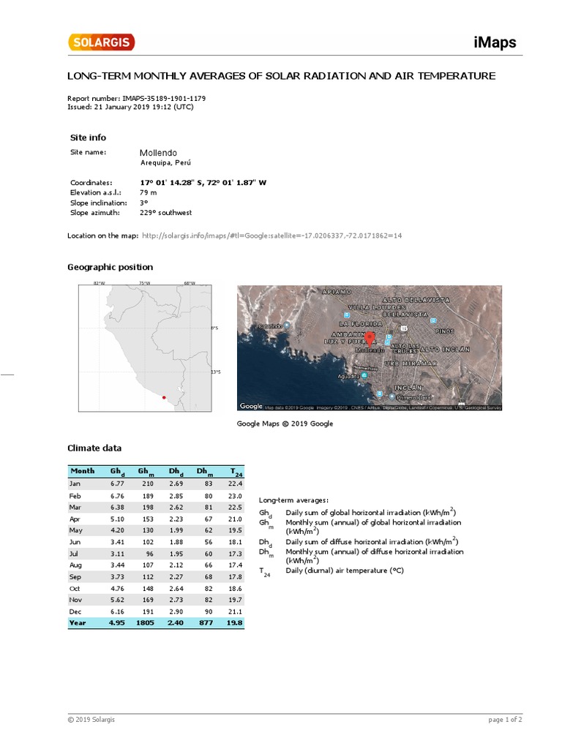The height and width of the screenshot is (749, 562).
Task: Click Oct Ghd value 4.76
Action: pos(117,589)
